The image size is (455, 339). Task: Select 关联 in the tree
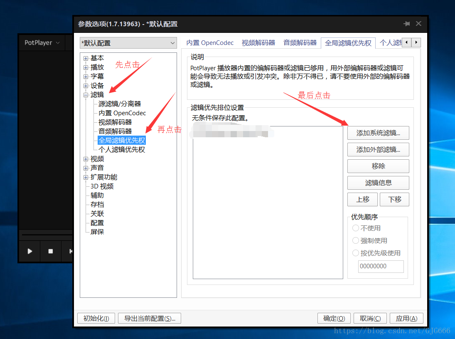(97, 214)
